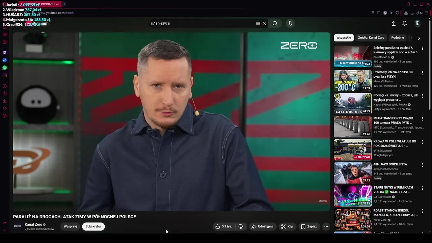Click the Pinboards pin icon in address bar
This screenshot has height=243, width=432.
[x=373, y=13]
